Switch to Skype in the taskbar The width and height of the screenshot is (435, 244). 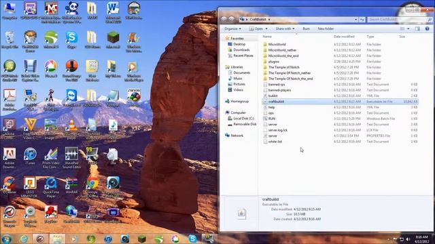[x=192, y=239]
